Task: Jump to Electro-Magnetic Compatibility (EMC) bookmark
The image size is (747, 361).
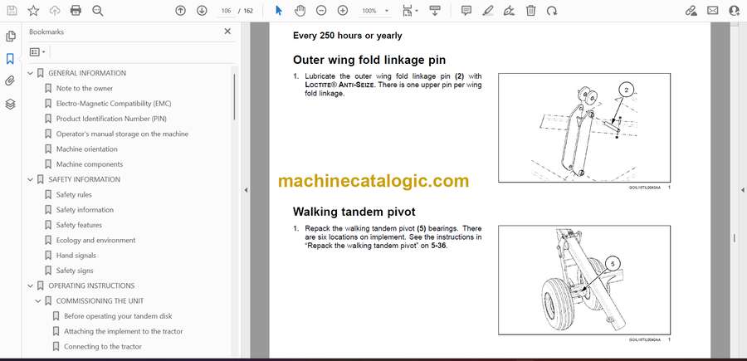Action: tap(114, 104)
